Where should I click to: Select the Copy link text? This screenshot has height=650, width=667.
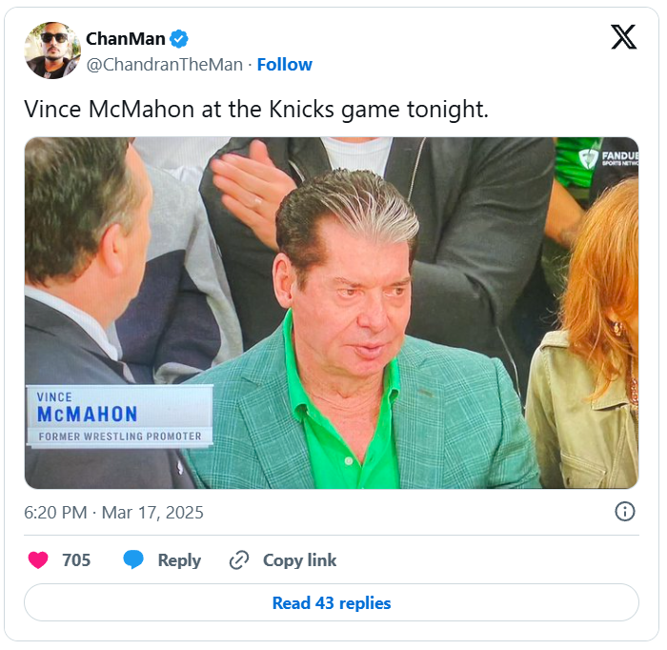(x=299, y=560)
